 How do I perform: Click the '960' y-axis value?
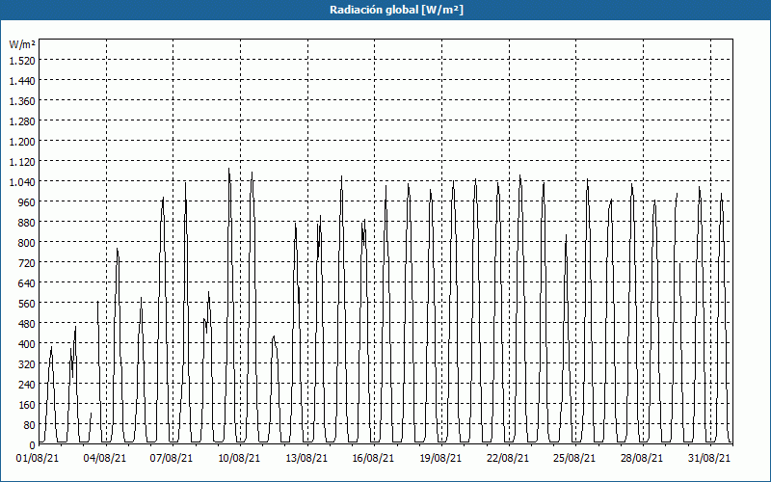27,202
